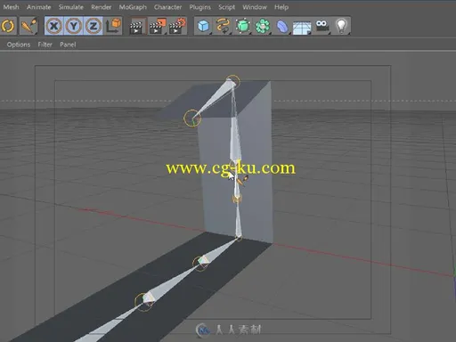Viewport: 456px width, 342px height.
Task: Select the floor joint nearest the column
Action: [x=200, y=263]
